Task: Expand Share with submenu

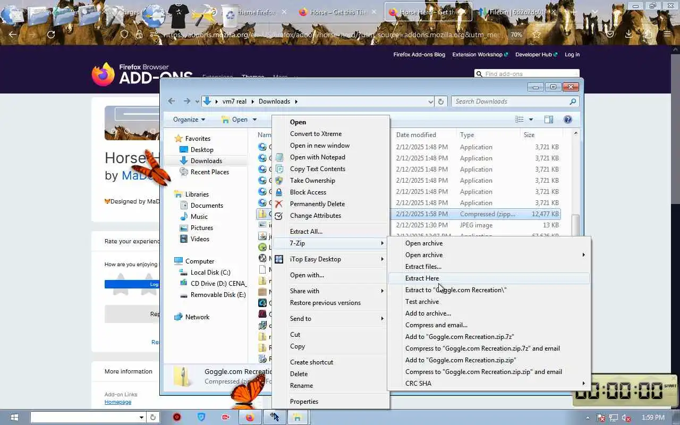Action: coord(330,291)
